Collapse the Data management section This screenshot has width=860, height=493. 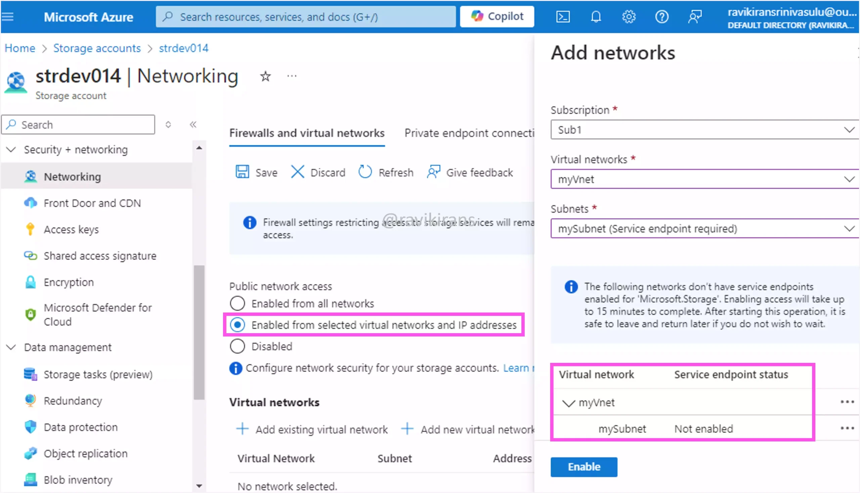[11, 347]
